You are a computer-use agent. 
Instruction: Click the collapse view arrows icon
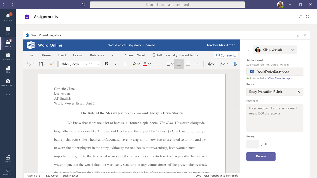300,17
